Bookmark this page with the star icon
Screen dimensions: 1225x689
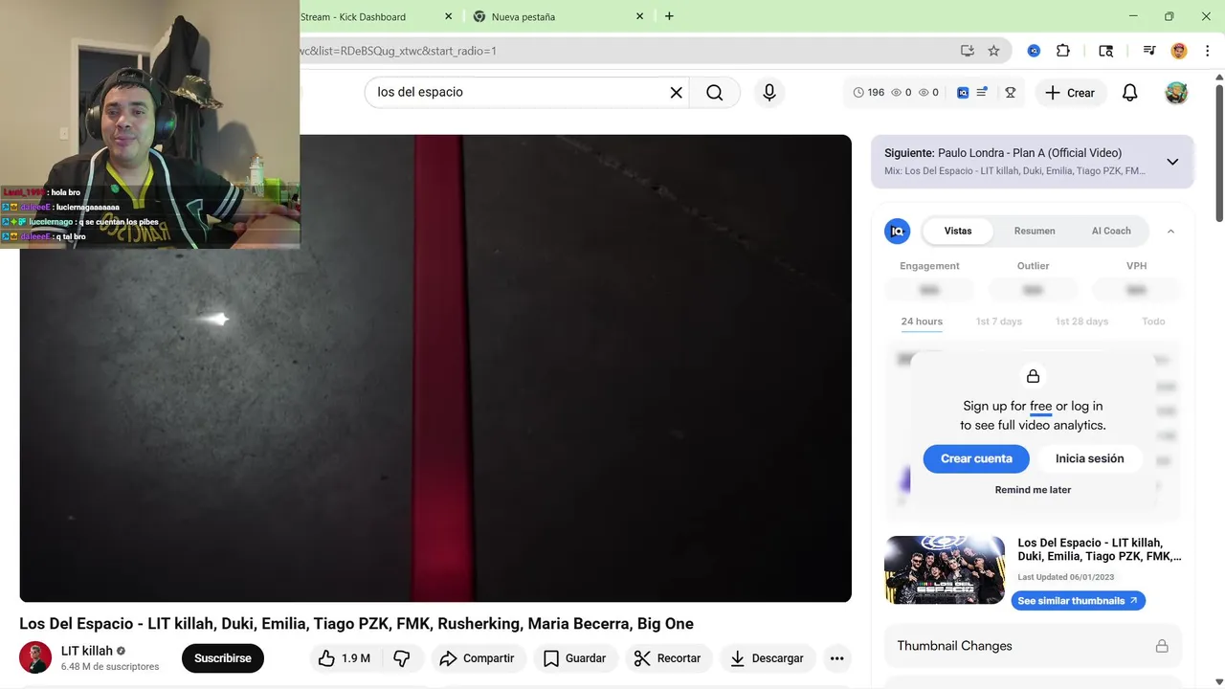(x=993, y=51)
